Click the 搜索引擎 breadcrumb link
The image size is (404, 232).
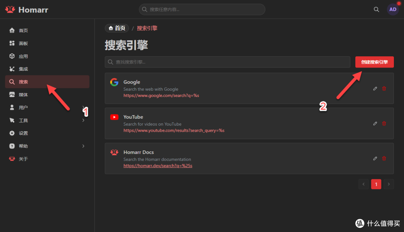tap(147, 28)
